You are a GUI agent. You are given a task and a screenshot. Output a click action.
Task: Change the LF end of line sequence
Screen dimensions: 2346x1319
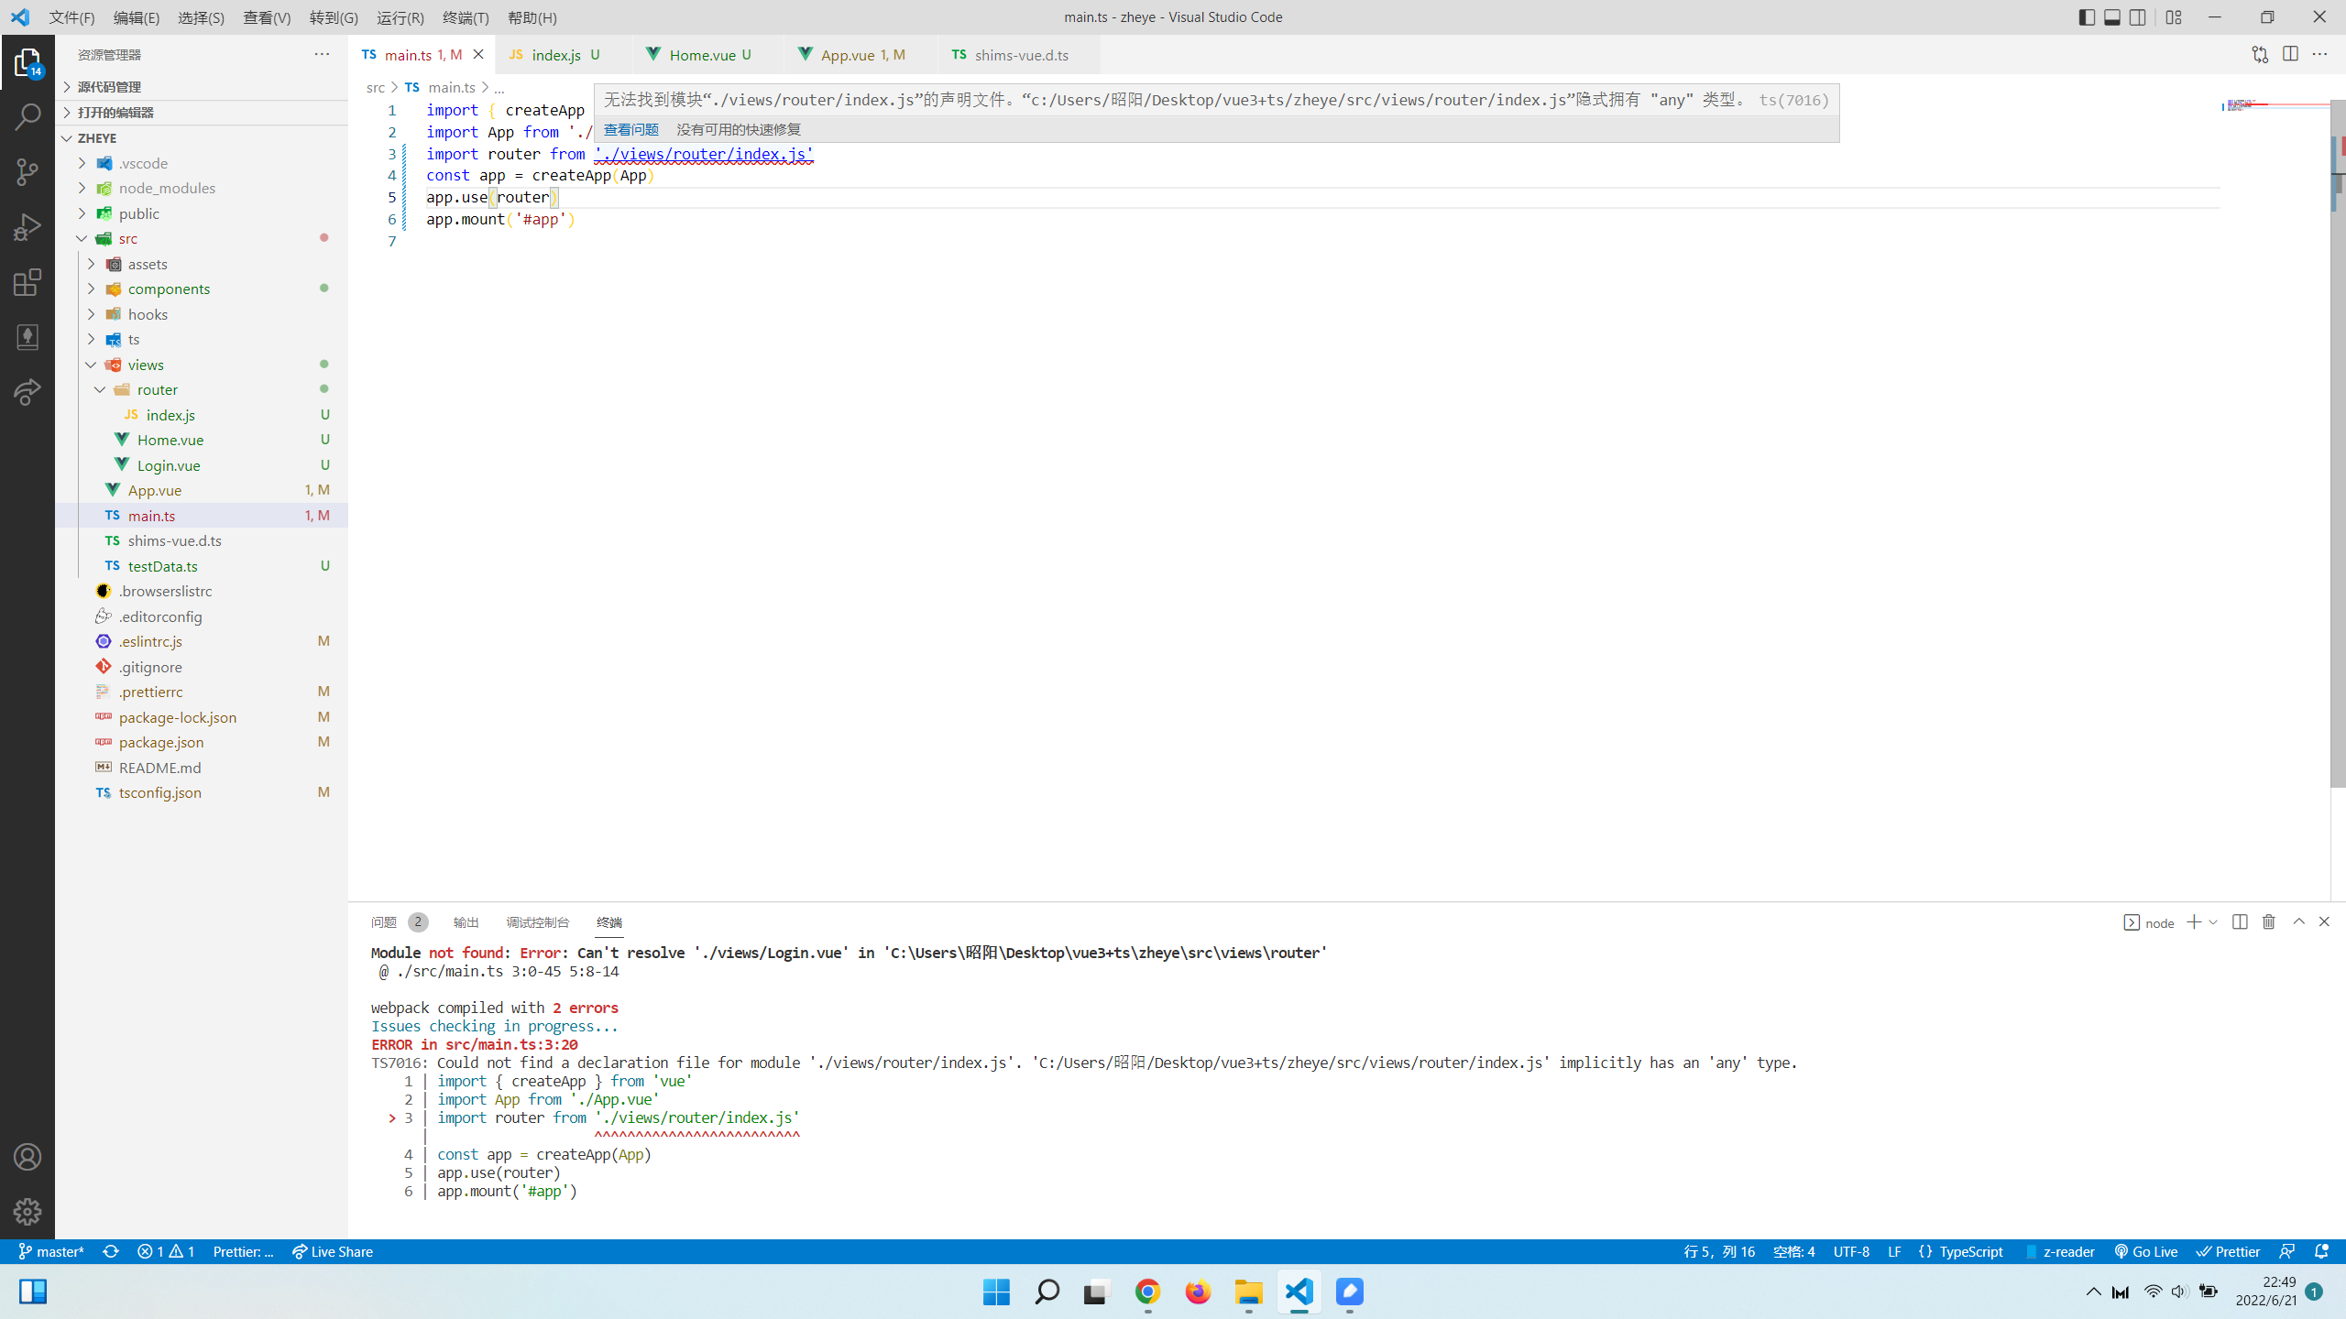[1894, 1251]
